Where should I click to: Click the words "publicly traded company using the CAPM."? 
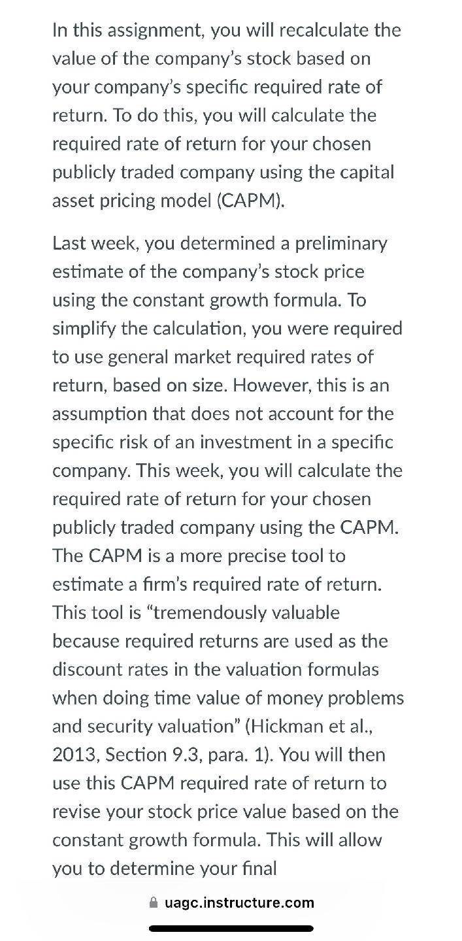tap(225, 527)
